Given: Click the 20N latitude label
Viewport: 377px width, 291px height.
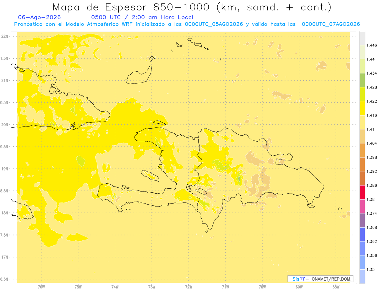Looking at the screenshot, I should tap(5, 125).
